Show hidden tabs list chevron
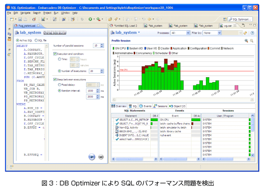The image size is (263, 190). (x=243, y=25)
